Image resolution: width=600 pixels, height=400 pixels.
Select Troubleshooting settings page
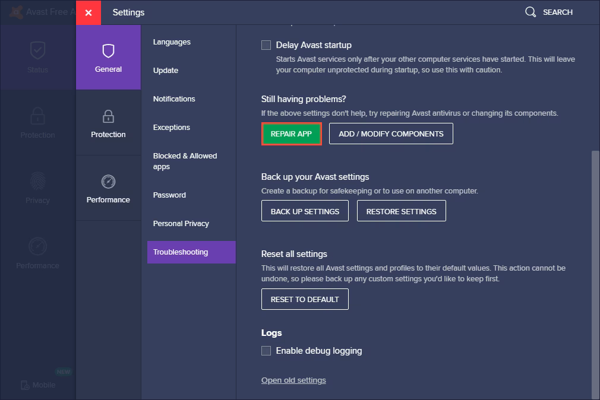[x=191, y=252]
